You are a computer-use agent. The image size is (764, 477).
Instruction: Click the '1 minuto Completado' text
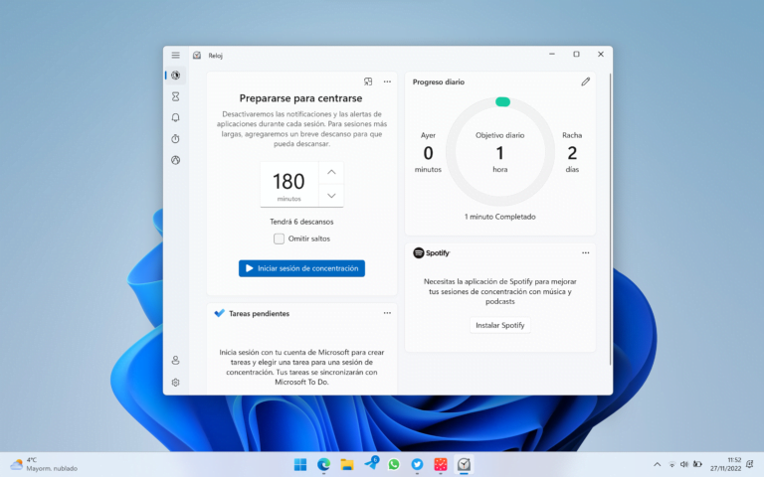(x=500, y=217)
